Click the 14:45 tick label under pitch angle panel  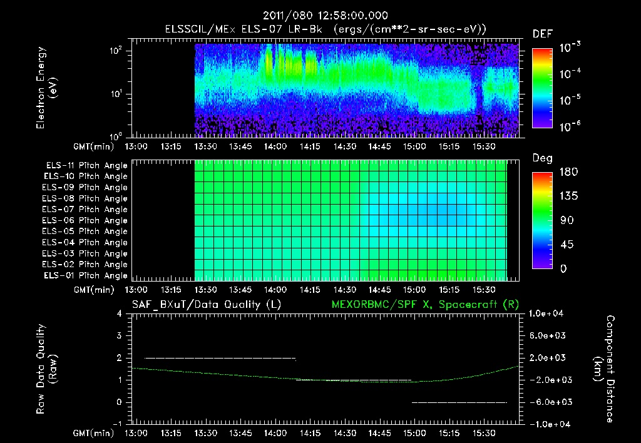pyautogui.click(x=379, y=290)
